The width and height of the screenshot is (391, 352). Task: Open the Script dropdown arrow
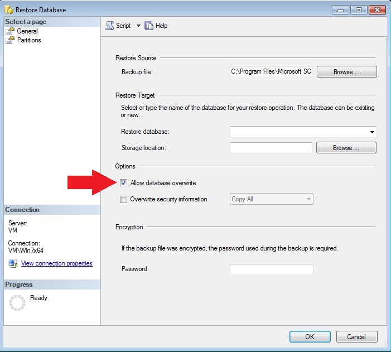(x=138, y=26)
